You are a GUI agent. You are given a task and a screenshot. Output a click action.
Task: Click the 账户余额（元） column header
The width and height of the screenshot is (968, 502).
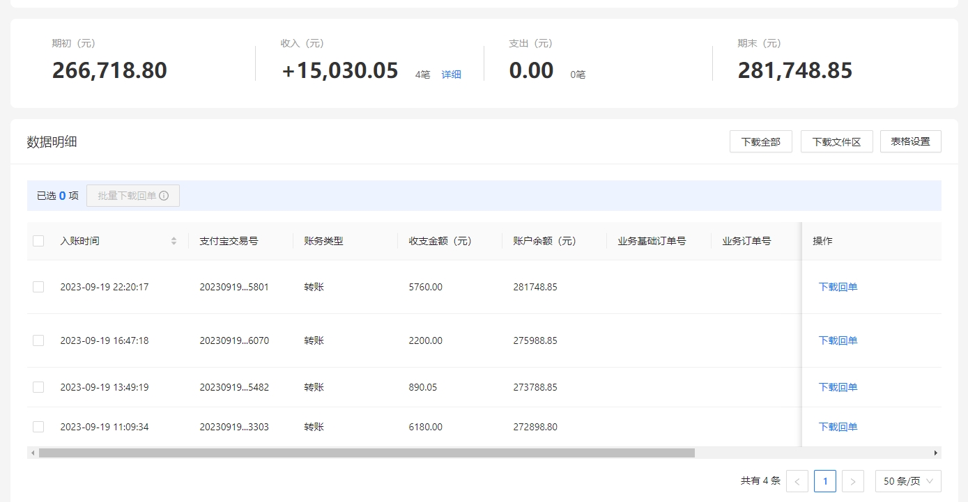point(544,241)
